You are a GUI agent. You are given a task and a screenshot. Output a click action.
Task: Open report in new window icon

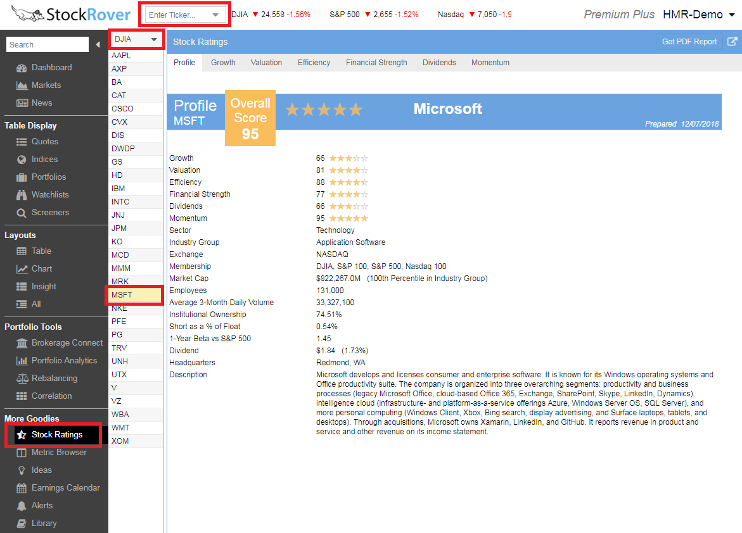coord(732,42)
